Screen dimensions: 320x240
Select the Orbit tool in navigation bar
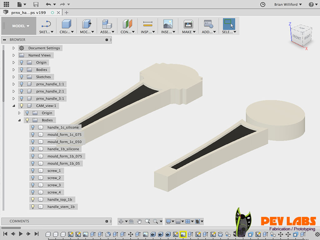click(x=122, y=221)
